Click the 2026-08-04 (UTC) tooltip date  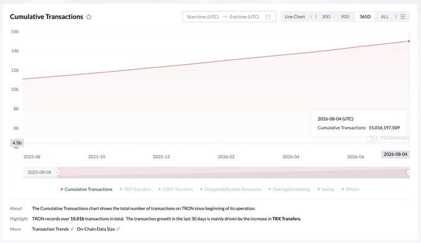click(336, 119)
